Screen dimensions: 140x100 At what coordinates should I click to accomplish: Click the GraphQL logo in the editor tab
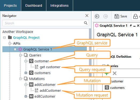(97, 26)
